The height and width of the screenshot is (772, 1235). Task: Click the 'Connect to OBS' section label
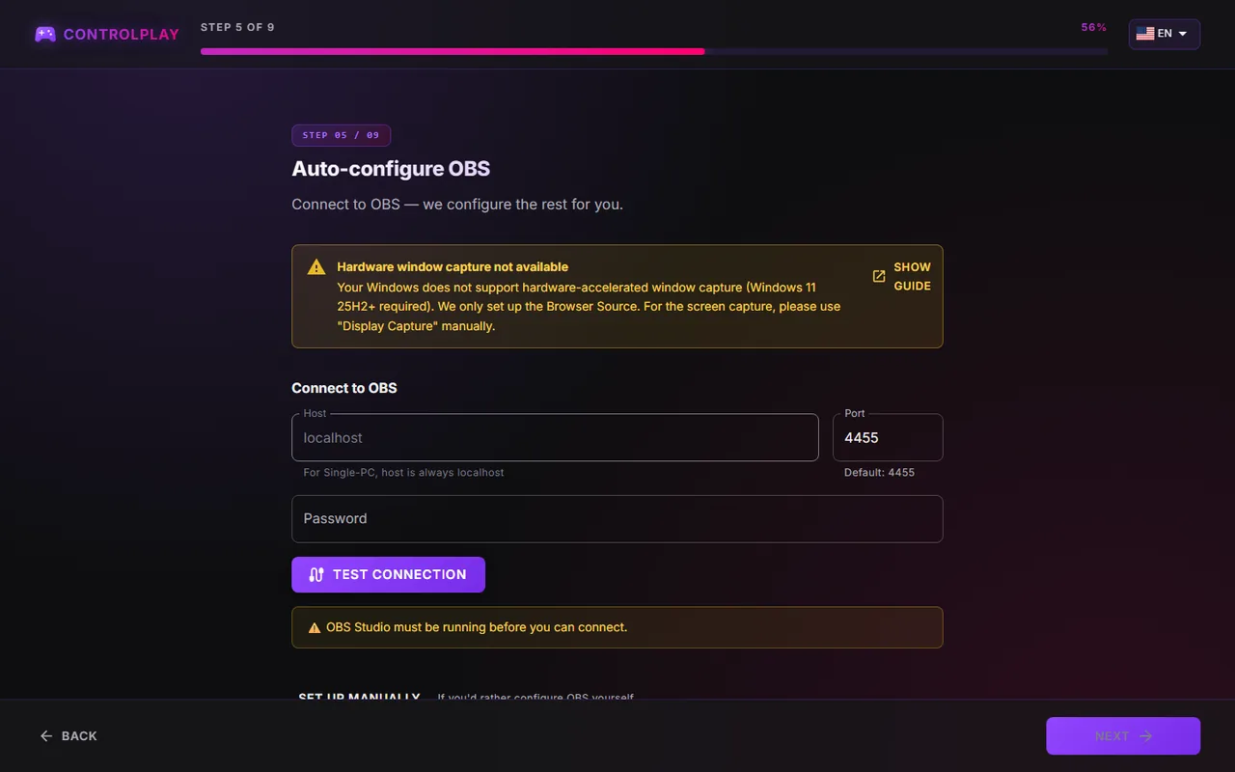click(344, 388)
